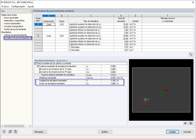Select 'Armadura longitudinal' in the tree
The image size is (196, 139).
[x=14, y=26]
